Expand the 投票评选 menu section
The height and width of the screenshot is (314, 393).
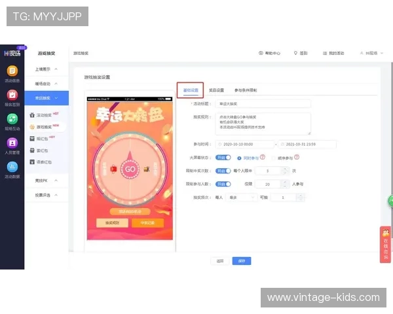[x=47, y=195]
